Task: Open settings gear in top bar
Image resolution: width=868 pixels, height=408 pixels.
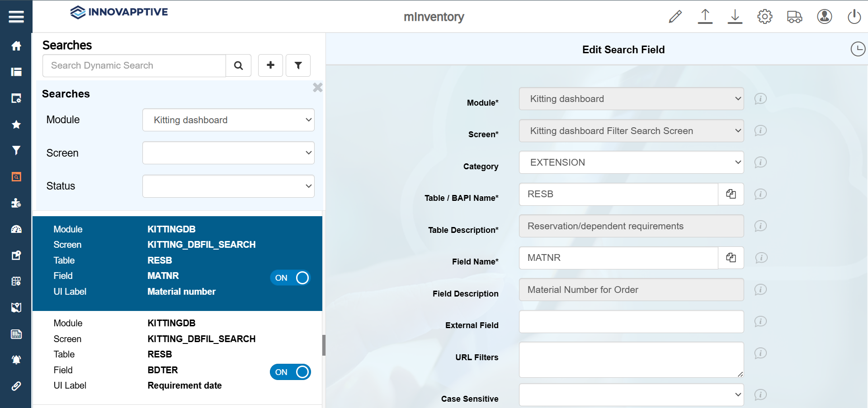Action: (x=764, y=17)
